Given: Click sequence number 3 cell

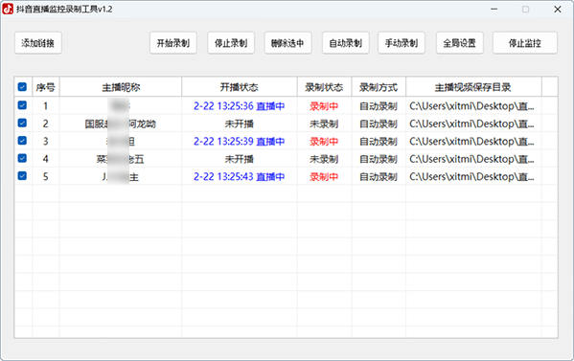Looking at the screenshot, I should click(x=46, y=141).
